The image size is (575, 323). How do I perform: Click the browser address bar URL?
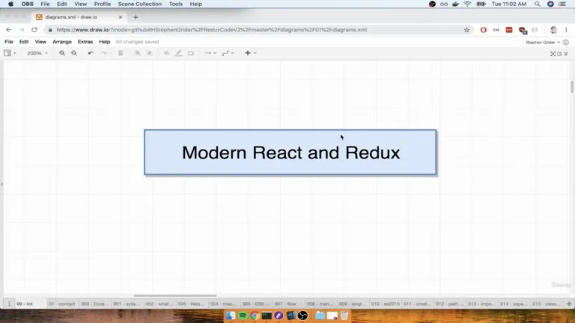[212, 30]
